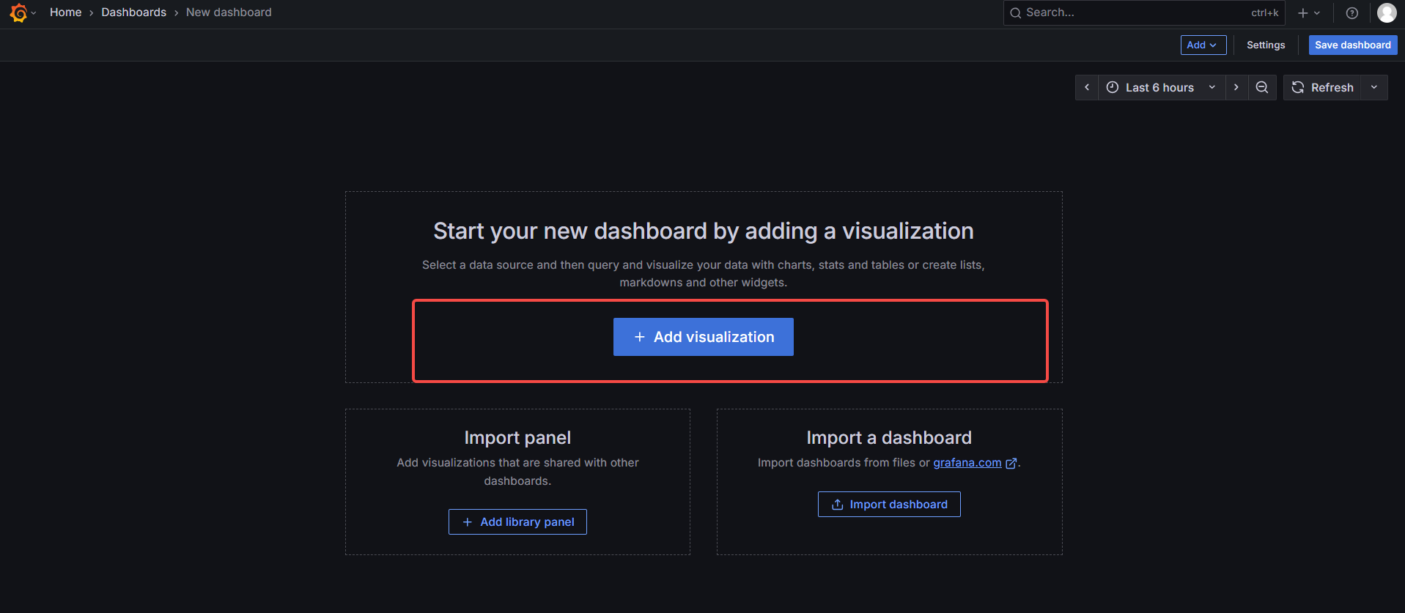Expand the refresh interval dropdown arrow
Image resolution: width=1405 pixels, height=613 pixels.
tap(1374, 87)
